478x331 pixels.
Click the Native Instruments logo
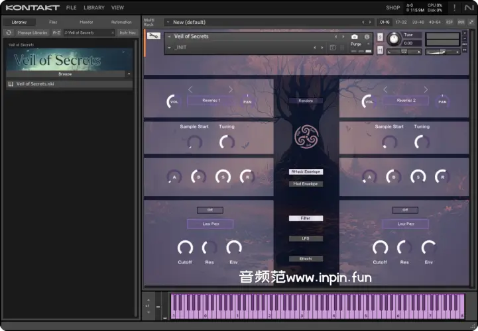coord(469,7)
